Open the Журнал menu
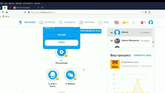 (11, 3)
